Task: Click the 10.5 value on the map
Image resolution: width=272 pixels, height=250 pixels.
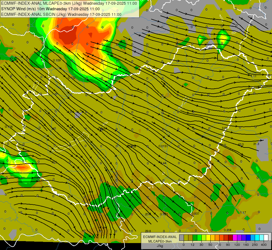Action: pos(54,162)
